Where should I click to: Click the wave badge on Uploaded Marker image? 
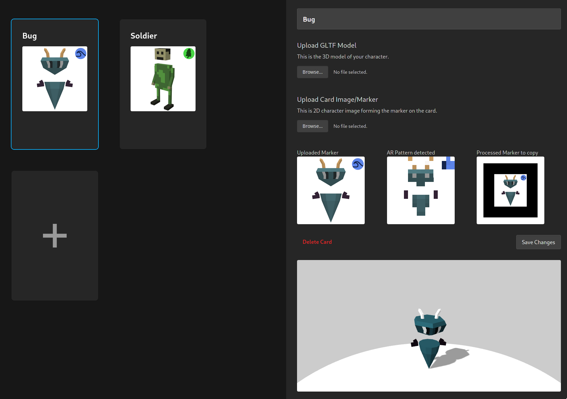click(x=358, y=164)
